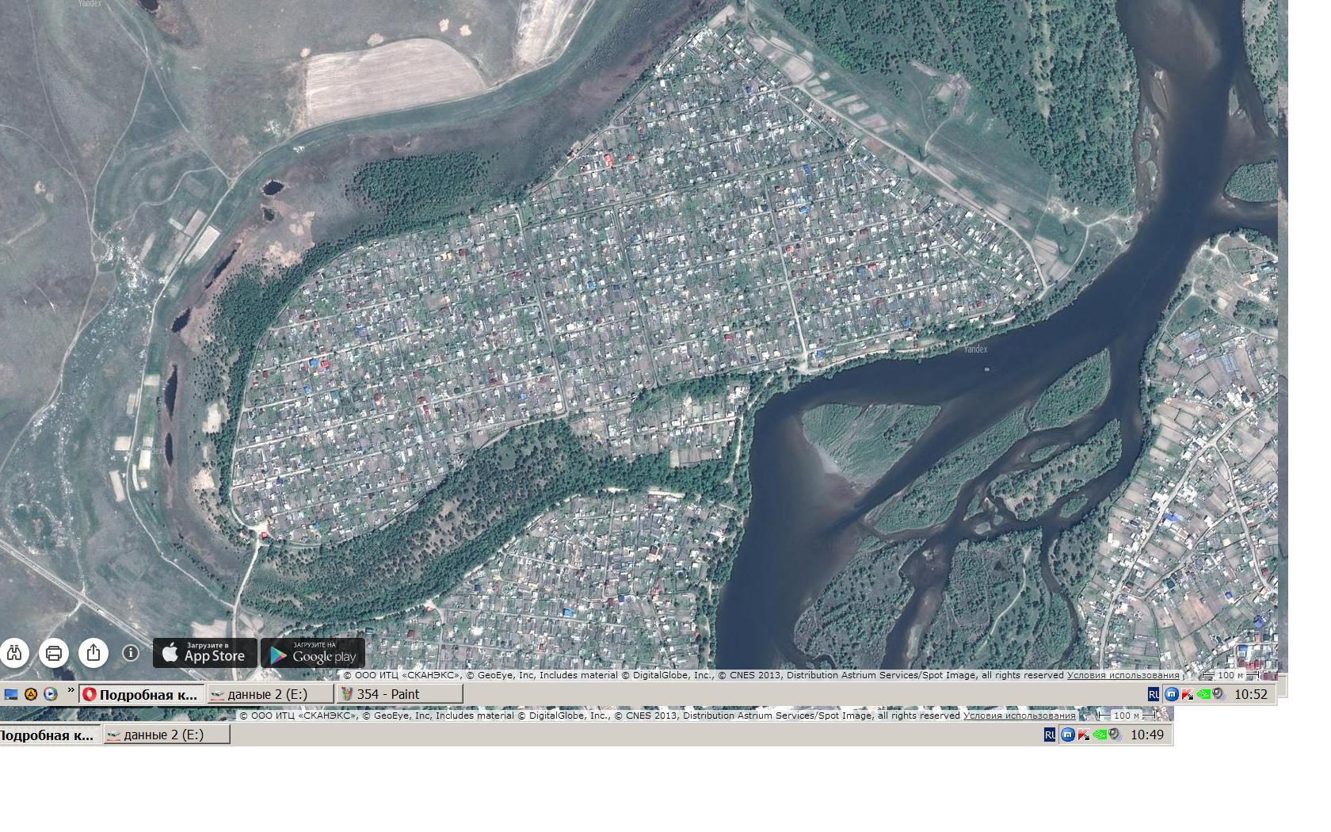The width and height of the screenshot is (1331, 832).
Task: Share the map using the share icon
Action: click(x=93, y=653)
